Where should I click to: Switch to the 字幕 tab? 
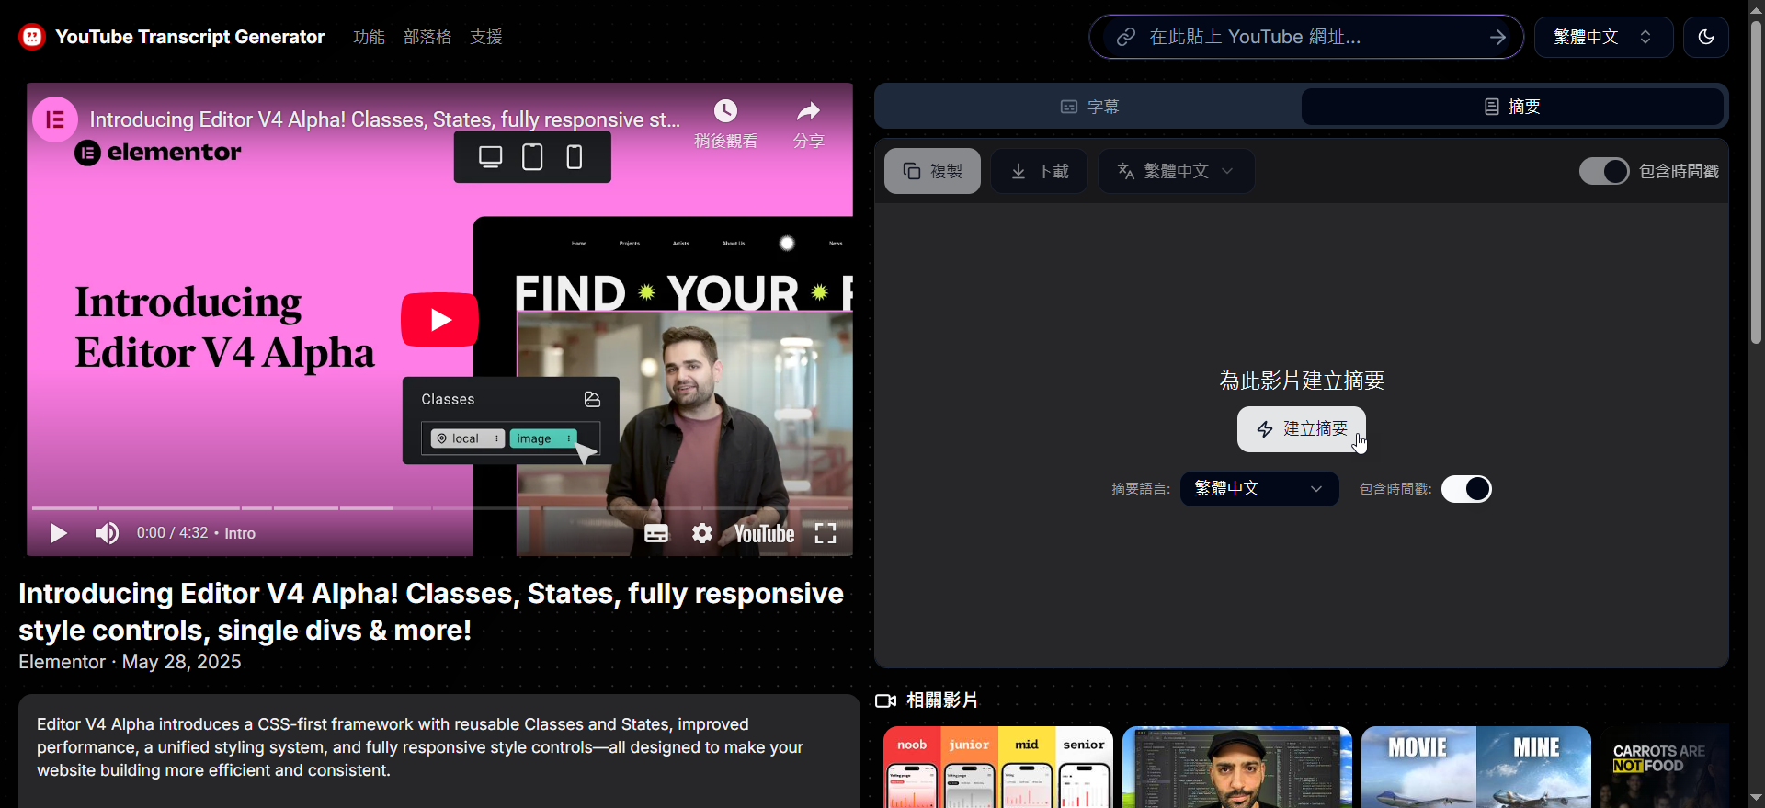coord(1089,107)
